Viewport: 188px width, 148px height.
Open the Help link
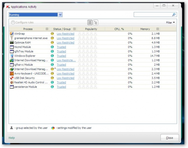[12, 138]
